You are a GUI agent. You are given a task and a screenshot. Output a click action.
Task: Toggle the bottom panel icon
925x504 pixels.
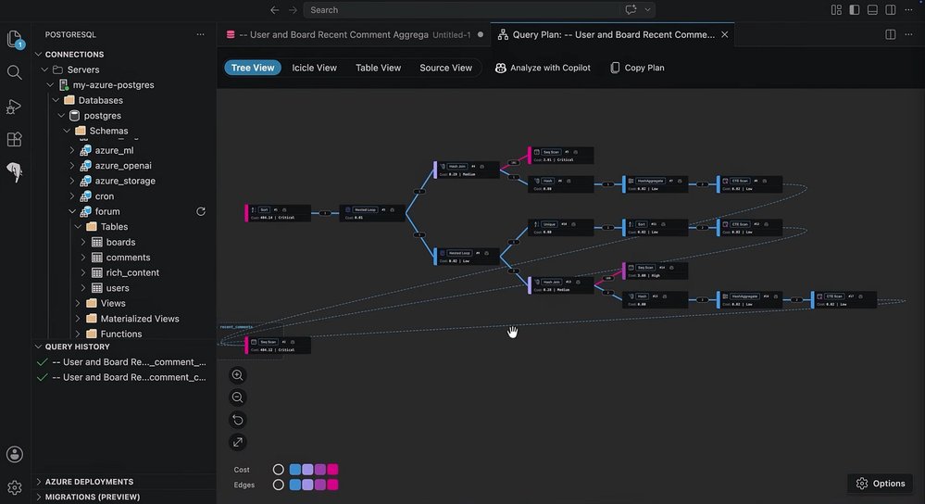tap(872, 10)
